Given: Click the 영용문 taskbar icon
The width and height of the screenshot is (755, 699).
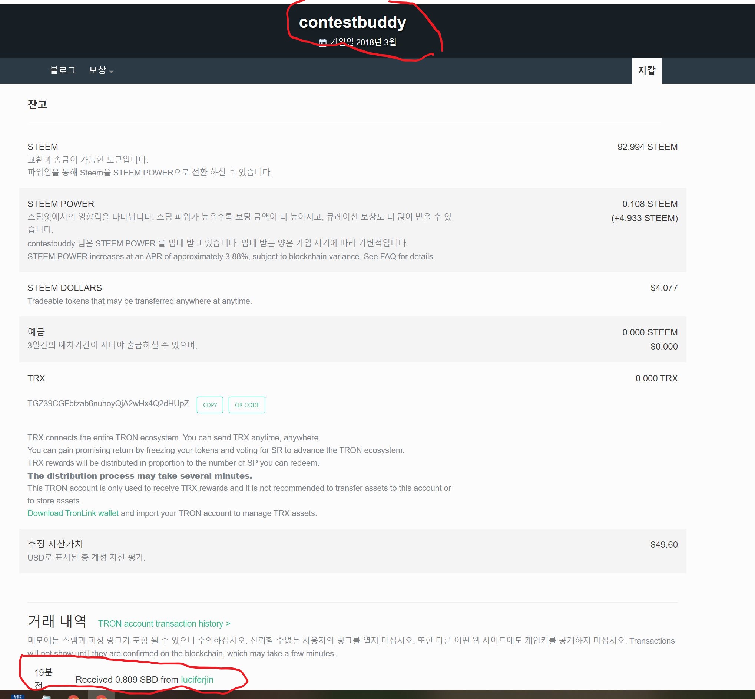Looking at the screenshot, I should click(x=17, y=696).
